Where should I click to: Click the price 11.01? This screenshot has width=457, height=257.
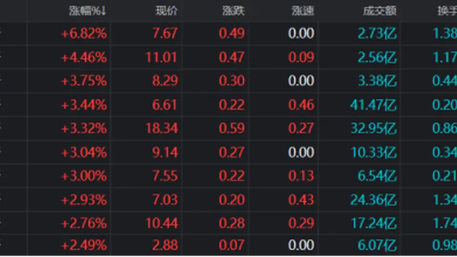[x=161, y=57]
